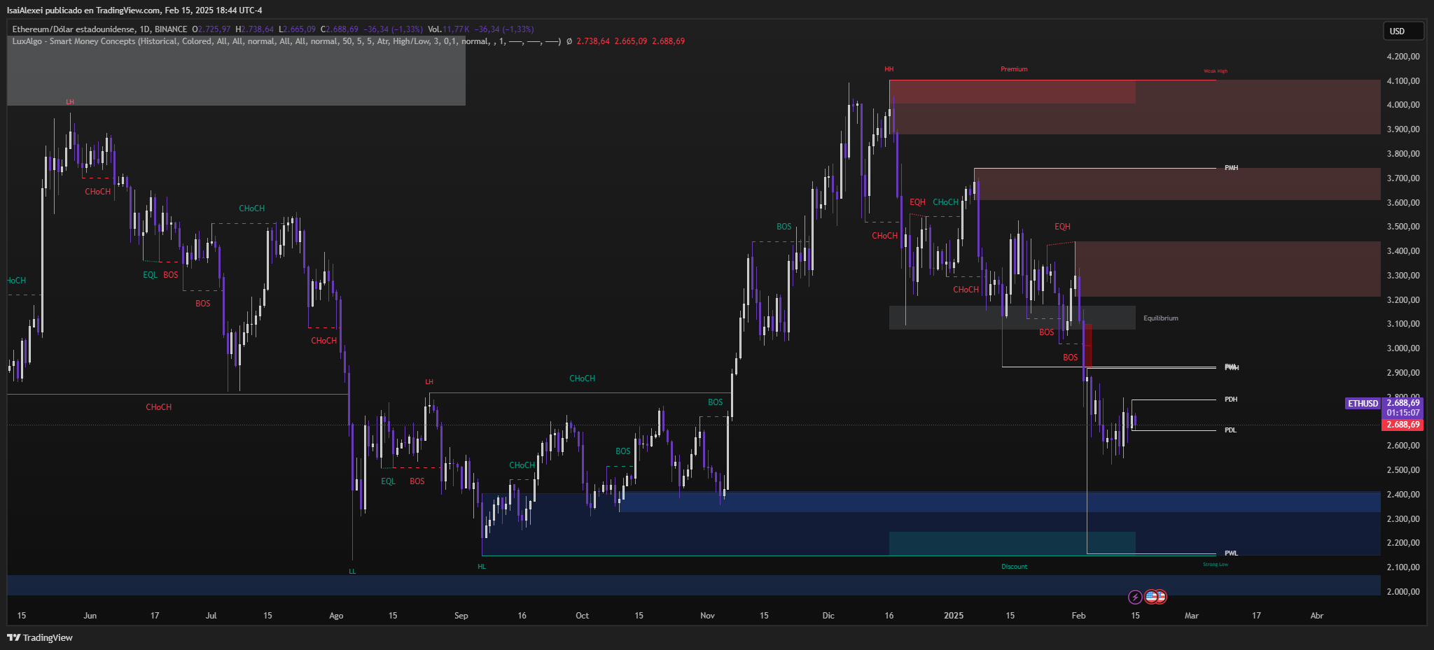Click the Dic date axis label
The width and height of the screenshot is (1434, 650).
(828, 616)
